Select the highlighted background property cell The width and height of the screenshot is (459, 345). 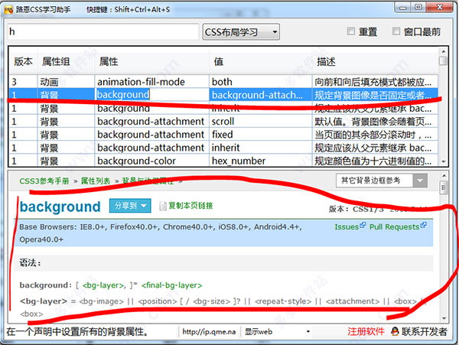[x=151, y=95]
